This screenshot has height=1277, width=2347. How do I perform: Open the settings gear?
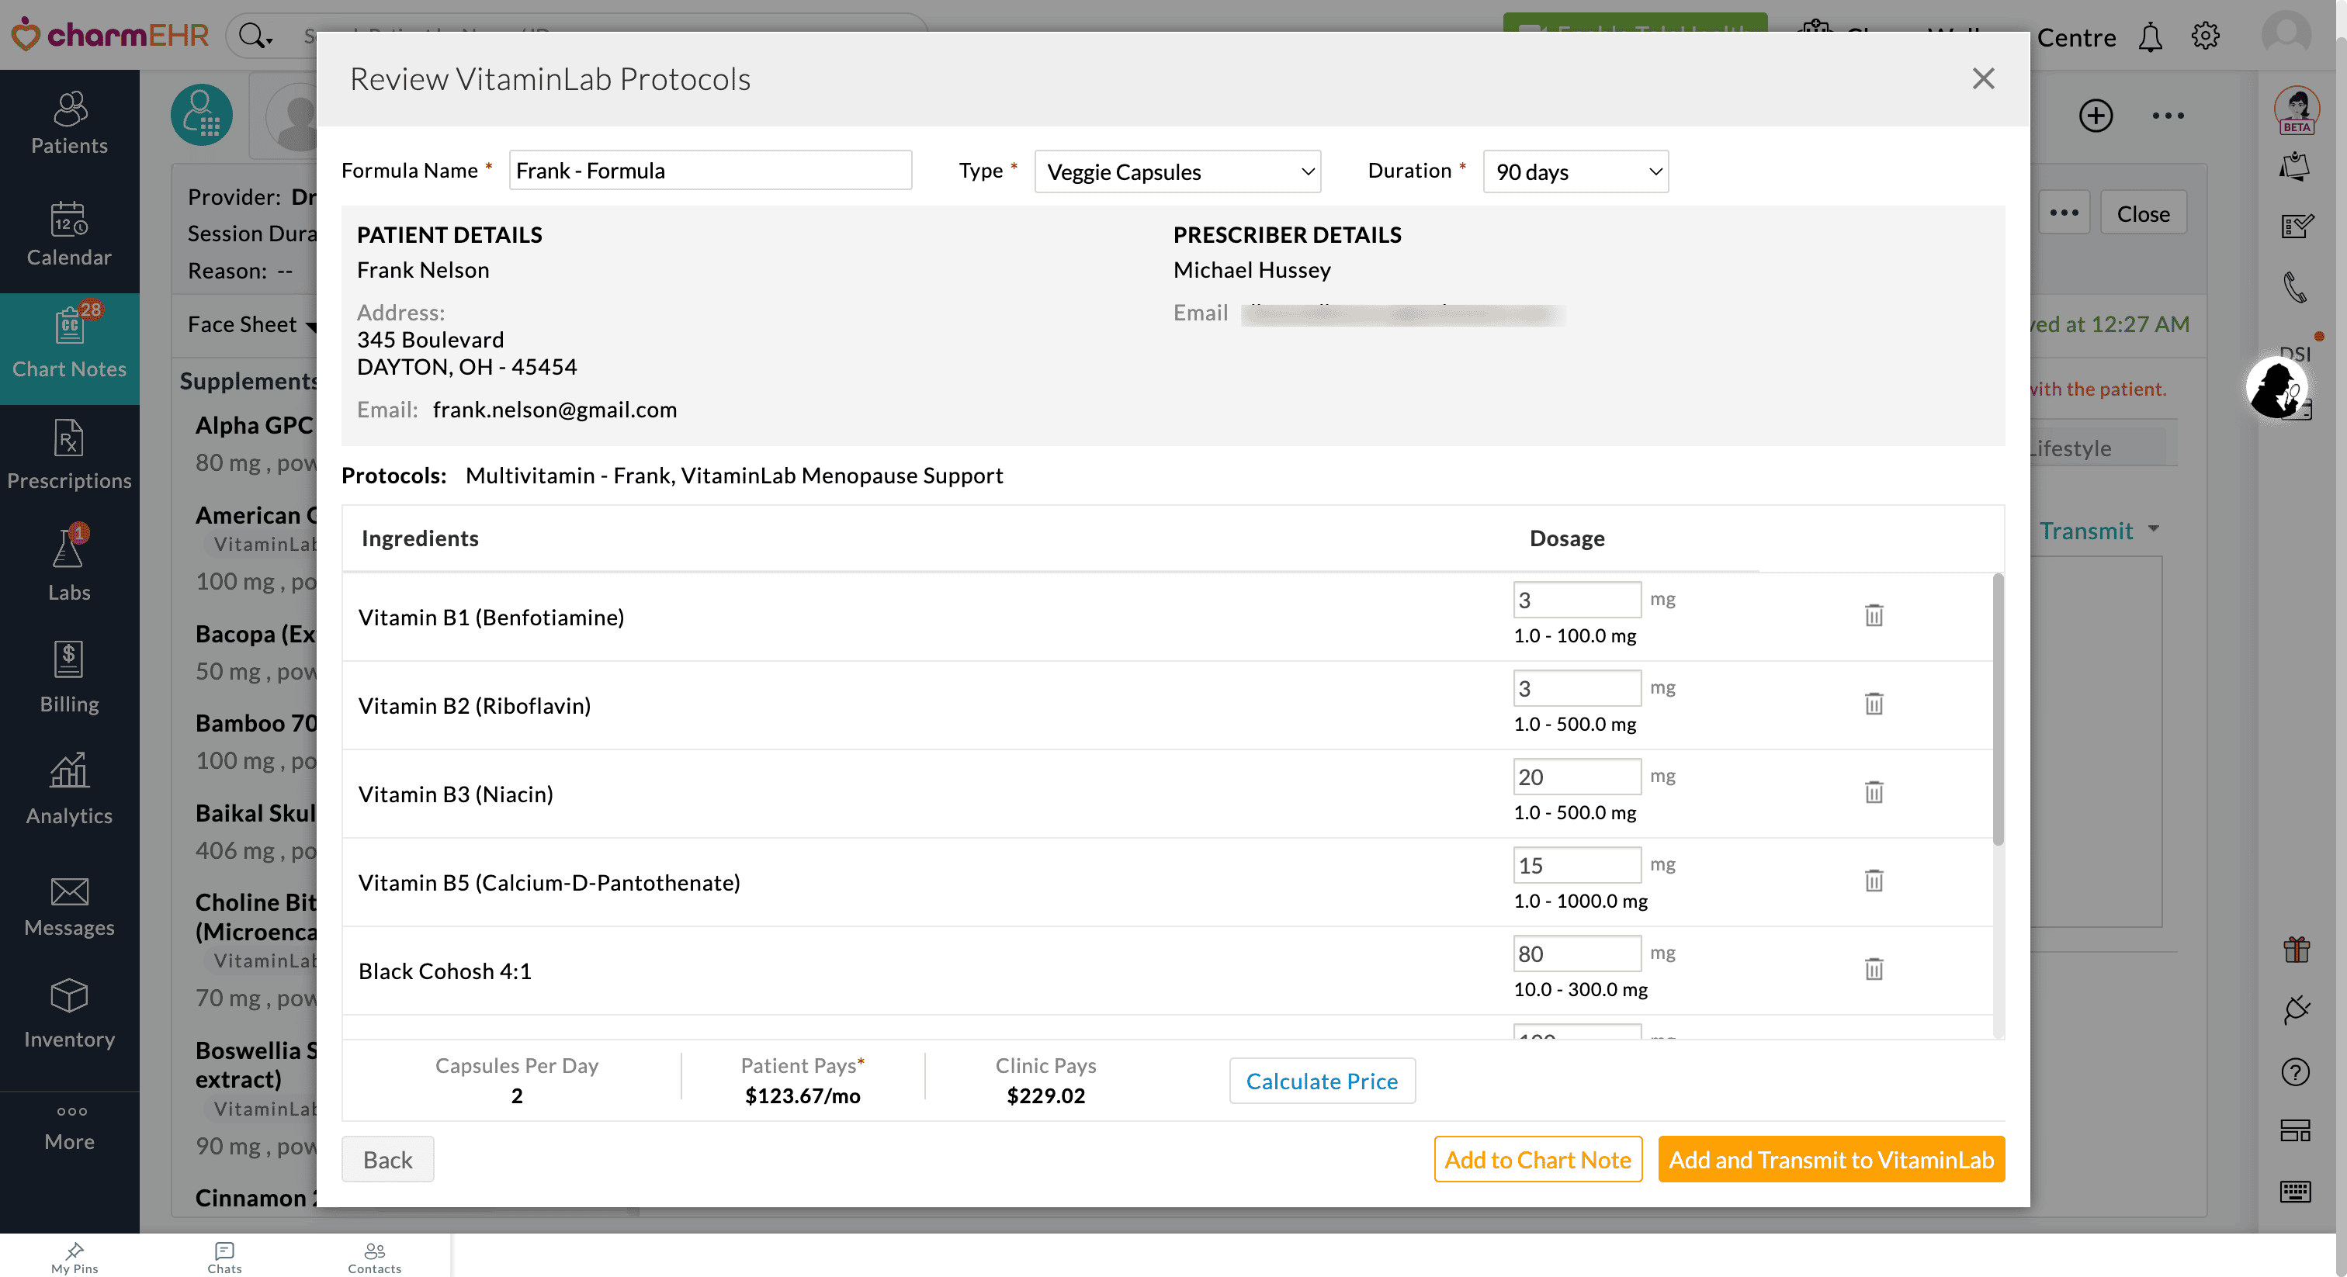pos(2207,36)
